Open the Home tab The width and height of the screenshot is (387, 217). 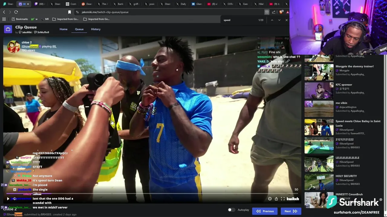click(63, 29)
